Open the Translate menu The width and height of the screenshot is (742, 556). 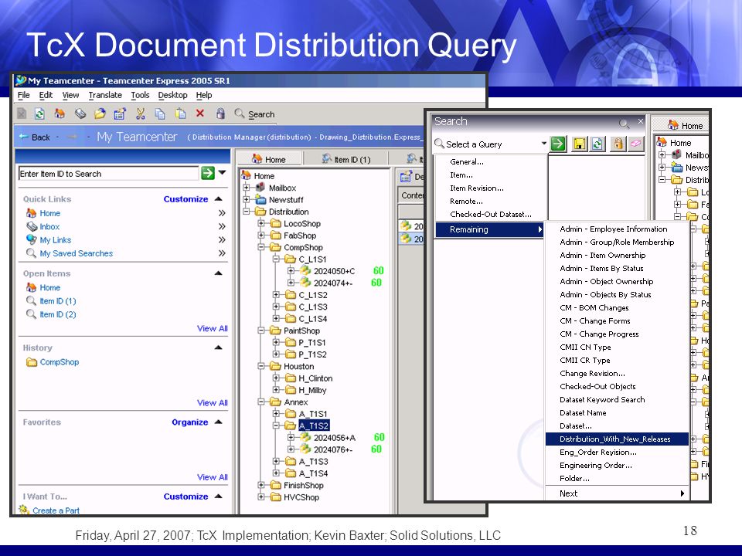pos(105,95)
